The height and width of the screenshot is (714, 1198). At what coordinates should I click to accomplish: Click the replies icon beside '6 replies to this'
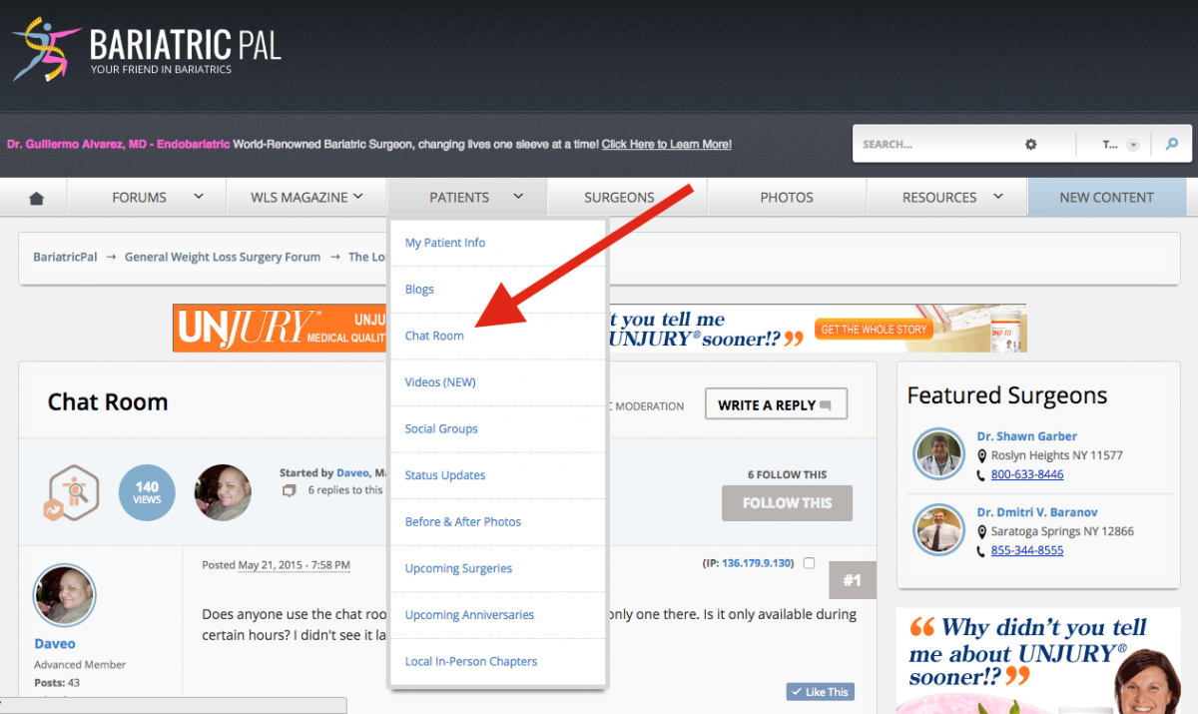click(289, 490)
